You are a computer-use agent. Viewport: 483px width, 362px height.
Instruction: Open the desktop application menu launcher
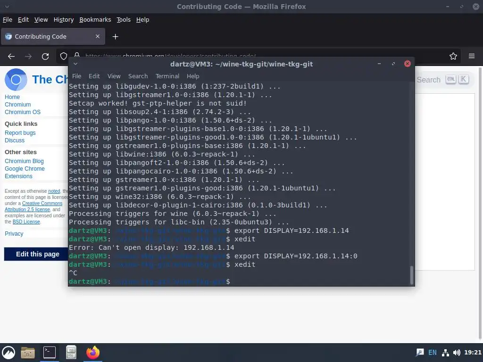coord(8,353)
